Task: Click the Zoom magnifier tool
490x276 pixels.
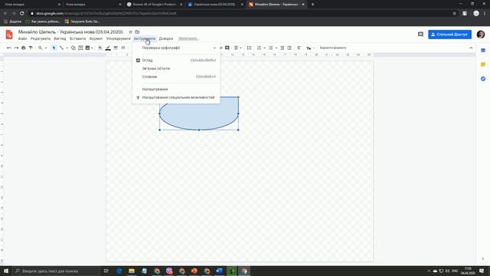Action: pyautogui.click(x=41, y=48)
